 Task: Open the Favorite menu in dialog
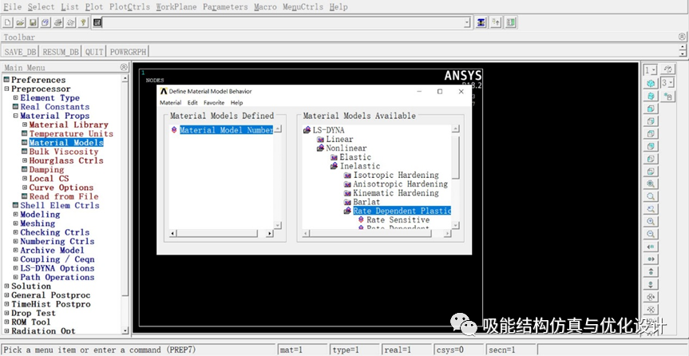tap(214, 103)
